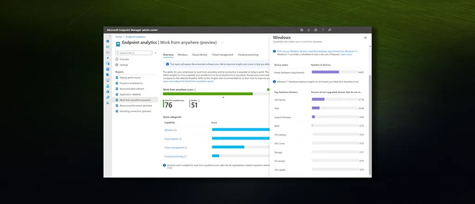The width and height of the screenshot is (475, 204).
Task: Open Troubleshooting tools icon in left rail
Action: point(108,103)
